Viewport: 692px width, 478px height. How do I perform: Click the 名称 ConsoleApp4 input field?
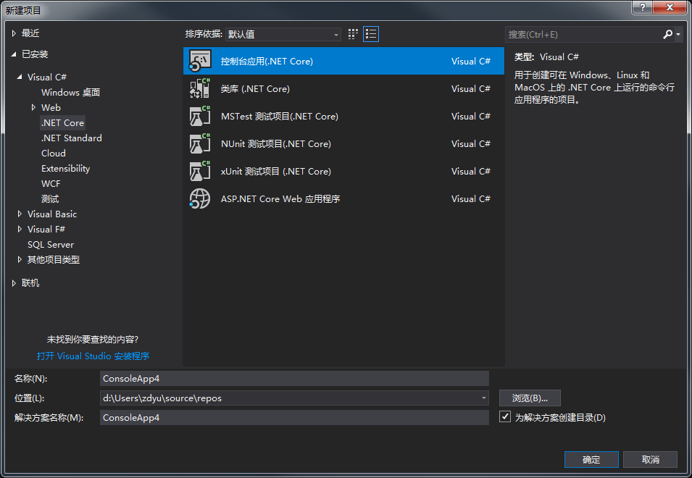click(294, 378)
